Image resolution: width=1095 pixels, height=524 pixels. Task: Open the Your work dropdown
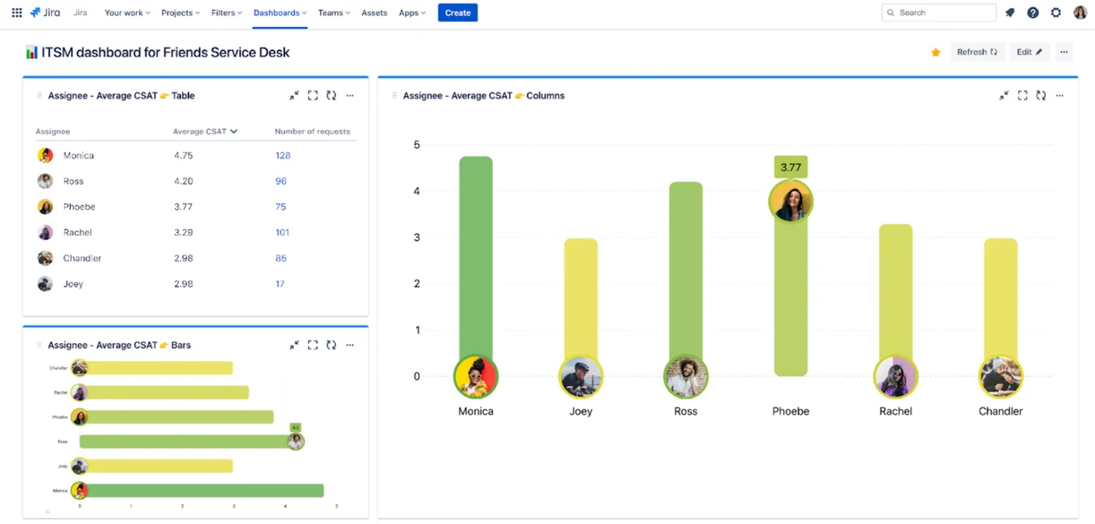[x=127, y=13]
